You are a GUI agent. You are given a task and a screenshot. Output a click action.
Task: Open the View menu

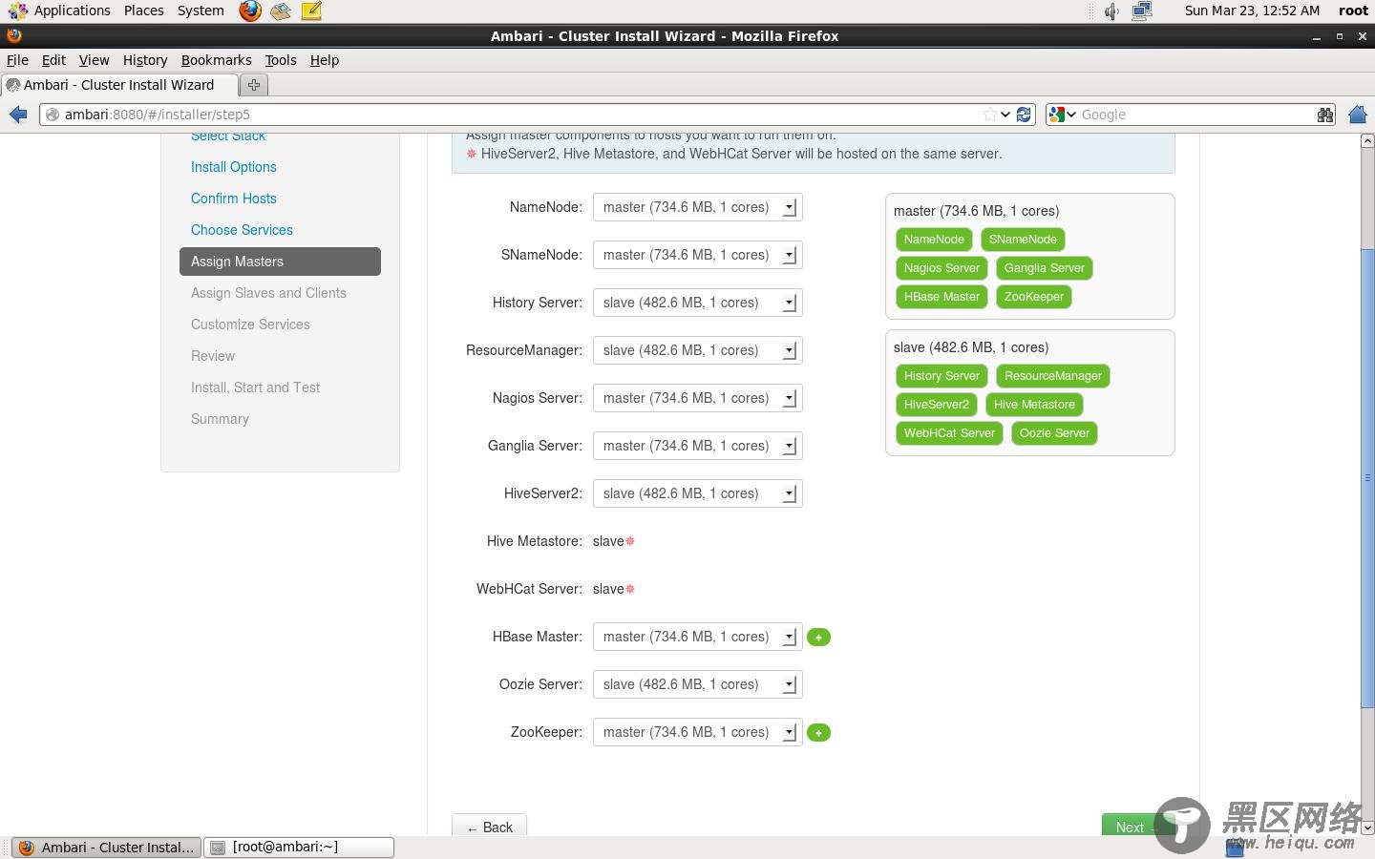pyautogui.click(x=94, y=60)
